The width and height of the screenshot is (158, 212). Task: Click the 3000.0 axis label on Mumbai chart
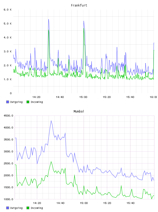coord(8,151)
